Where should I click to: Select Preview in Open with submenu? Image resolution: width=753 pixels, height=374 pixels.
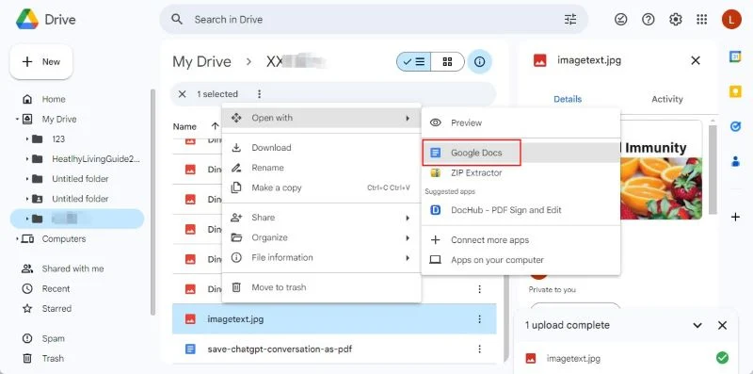(521, 122)
